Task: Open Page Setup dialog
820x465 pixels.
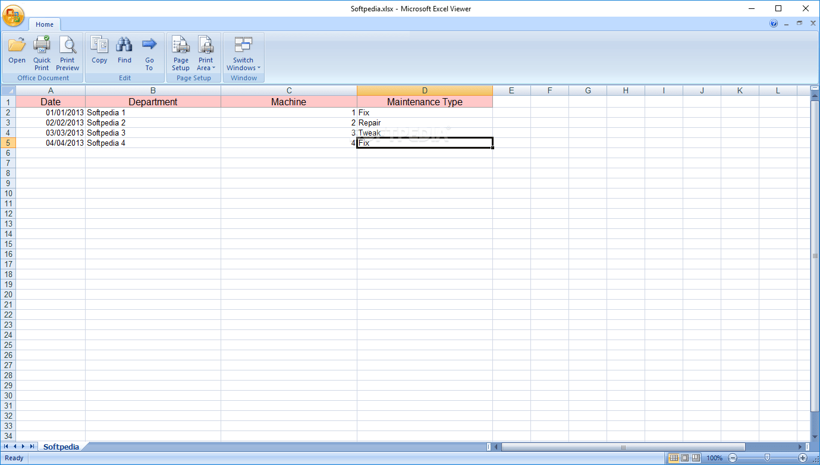Action: coord(181,52)
